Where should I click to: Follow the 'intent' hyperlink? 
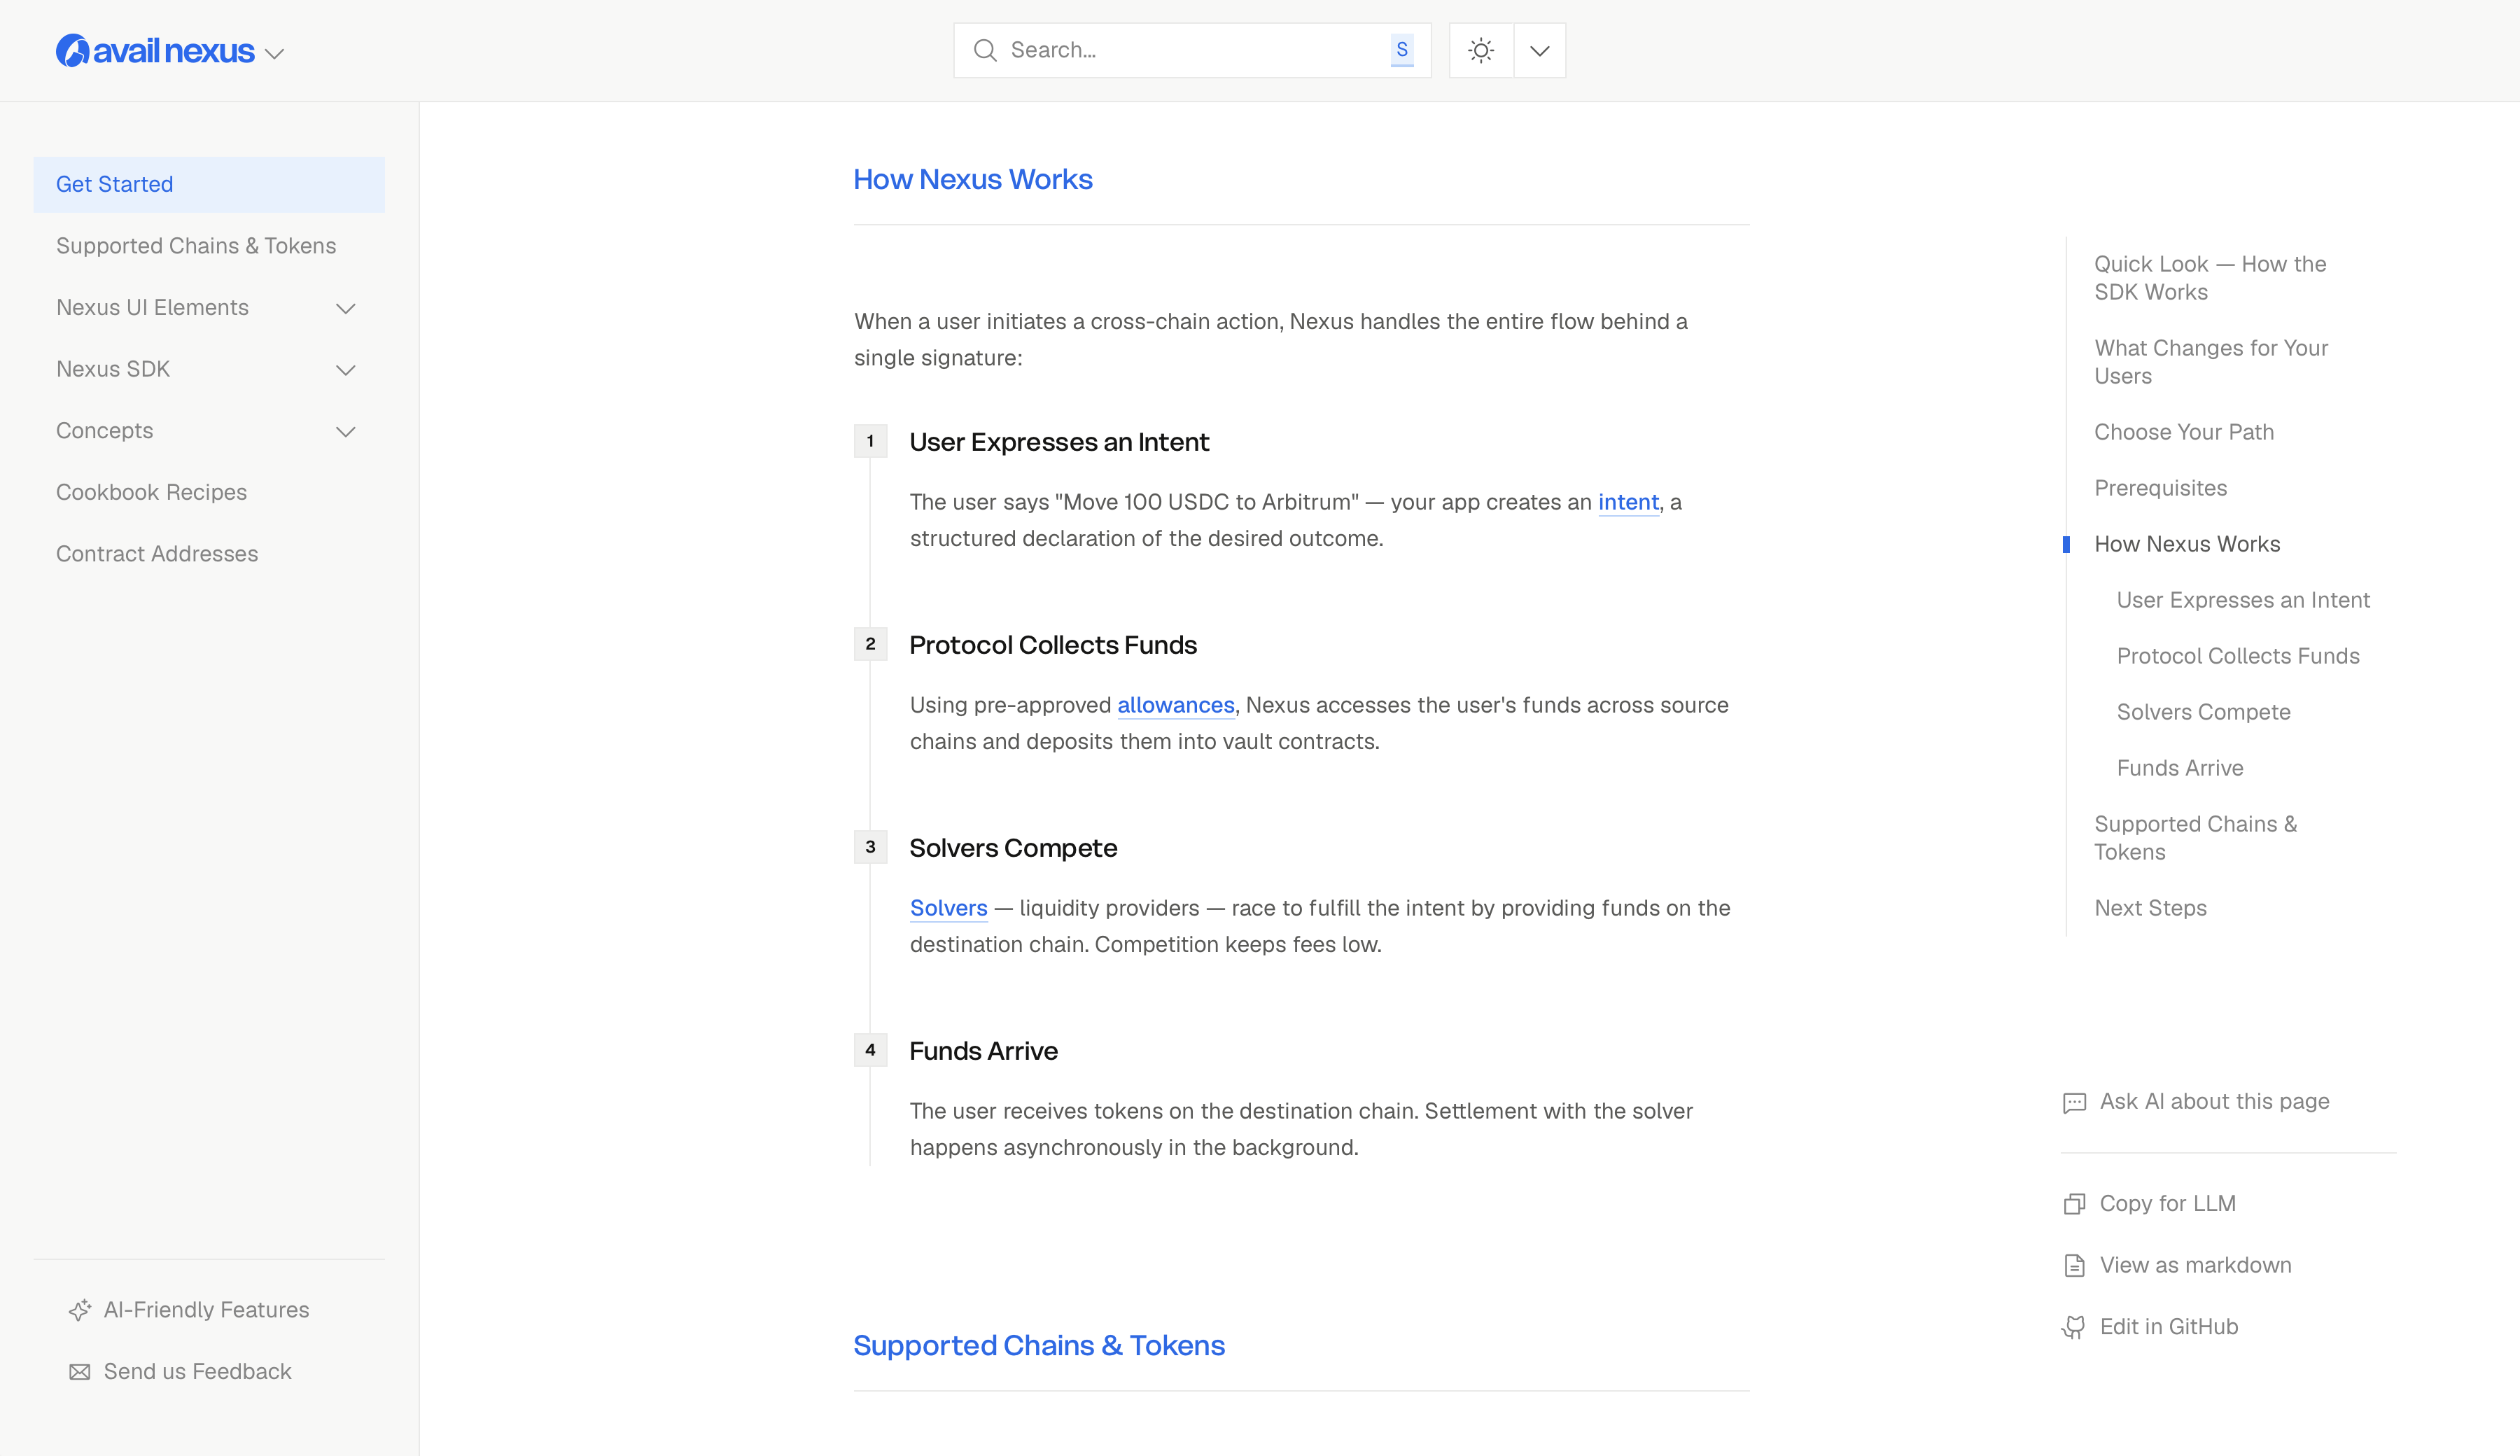[1628, 502]
